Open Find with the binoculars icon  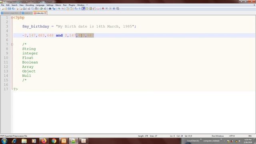click(50, 8)
